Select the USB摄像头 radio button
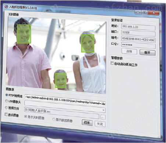 point(6,101)
